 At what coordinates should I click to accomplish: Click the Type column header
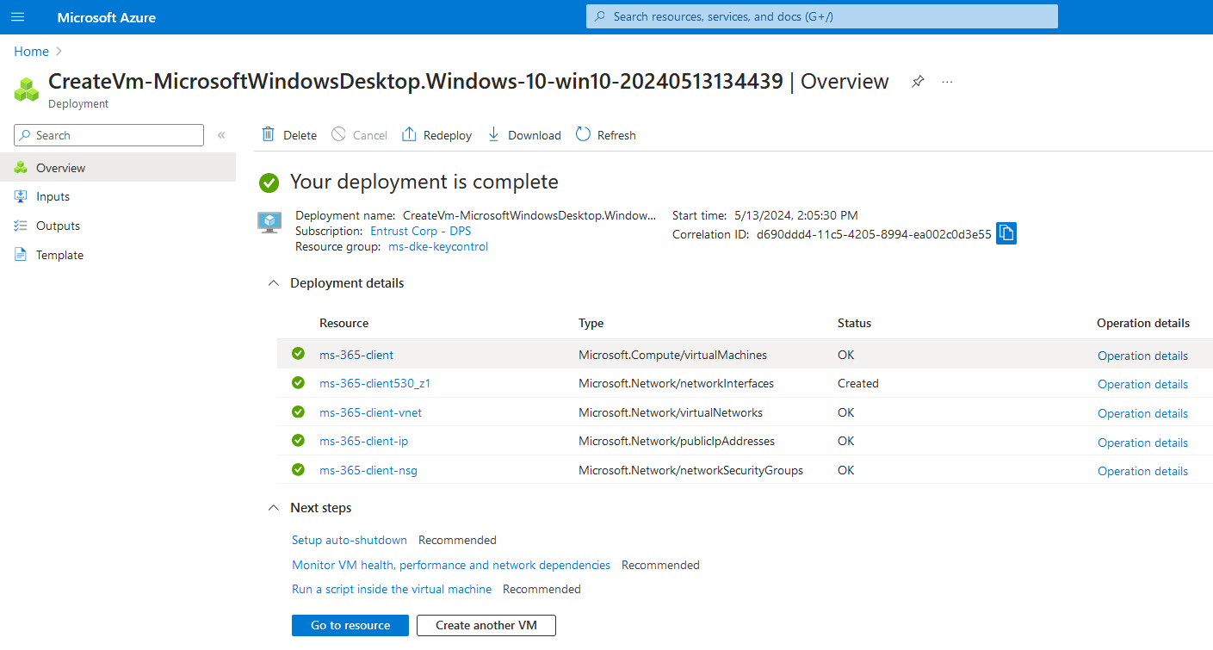pyautogui.click(x=591, y=323)
